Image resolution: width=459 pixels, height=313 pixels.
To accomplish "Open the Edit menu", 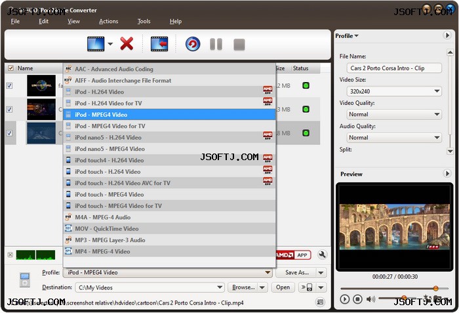I will 44,21.
